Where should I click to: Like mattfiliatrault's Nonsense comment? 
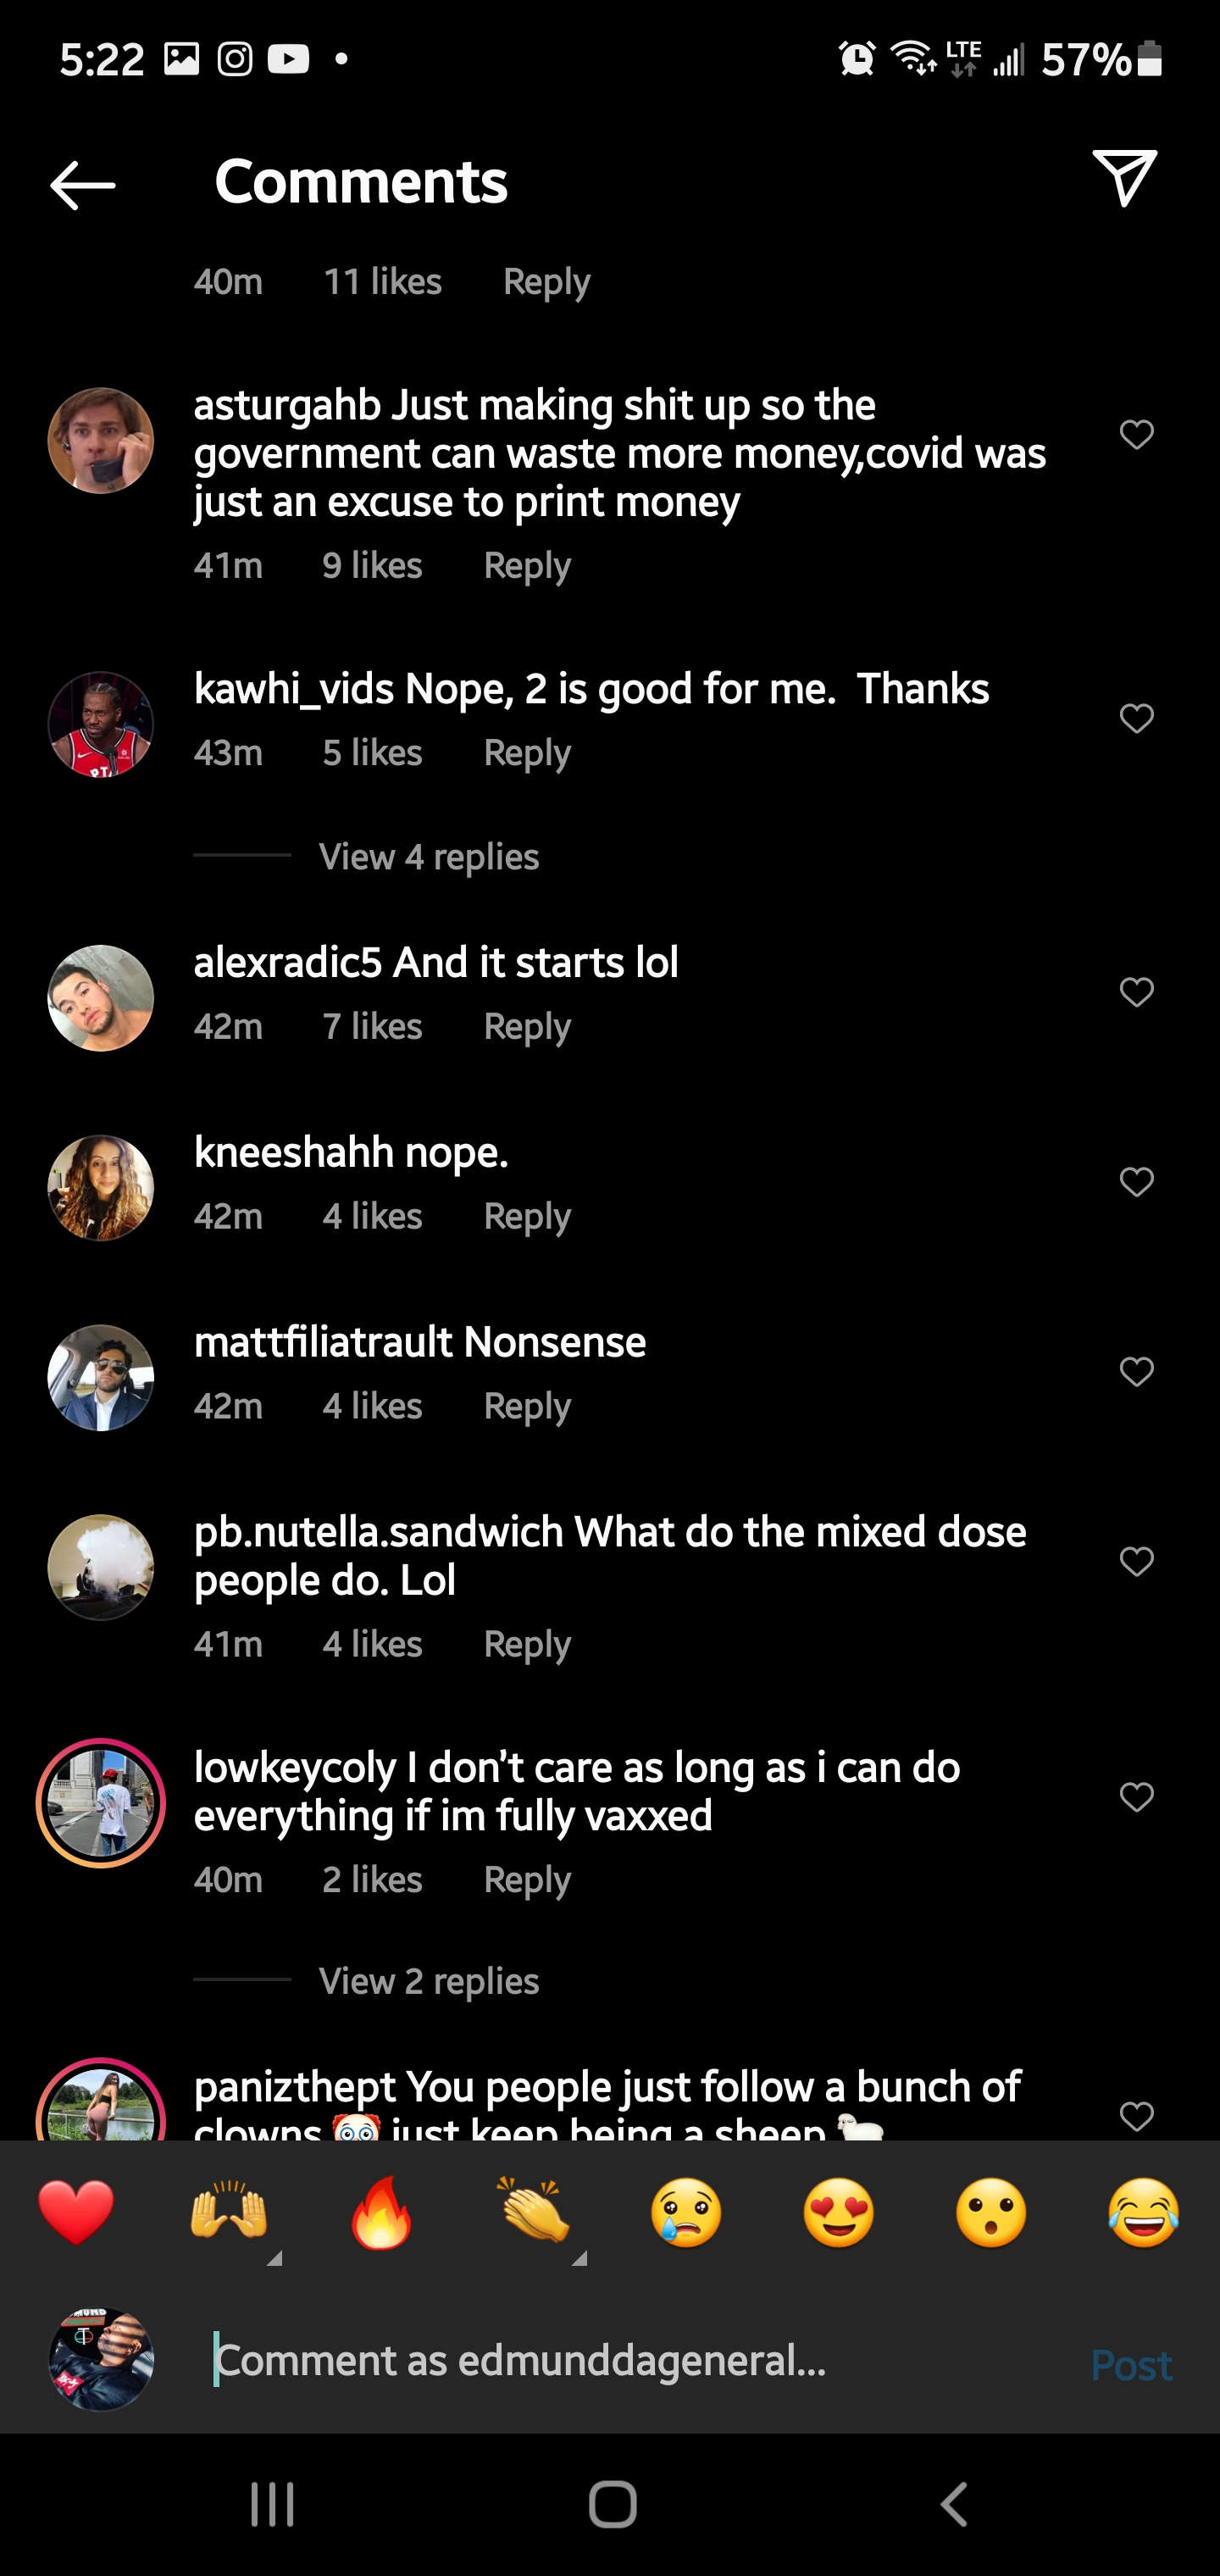pos(1136,1371)
